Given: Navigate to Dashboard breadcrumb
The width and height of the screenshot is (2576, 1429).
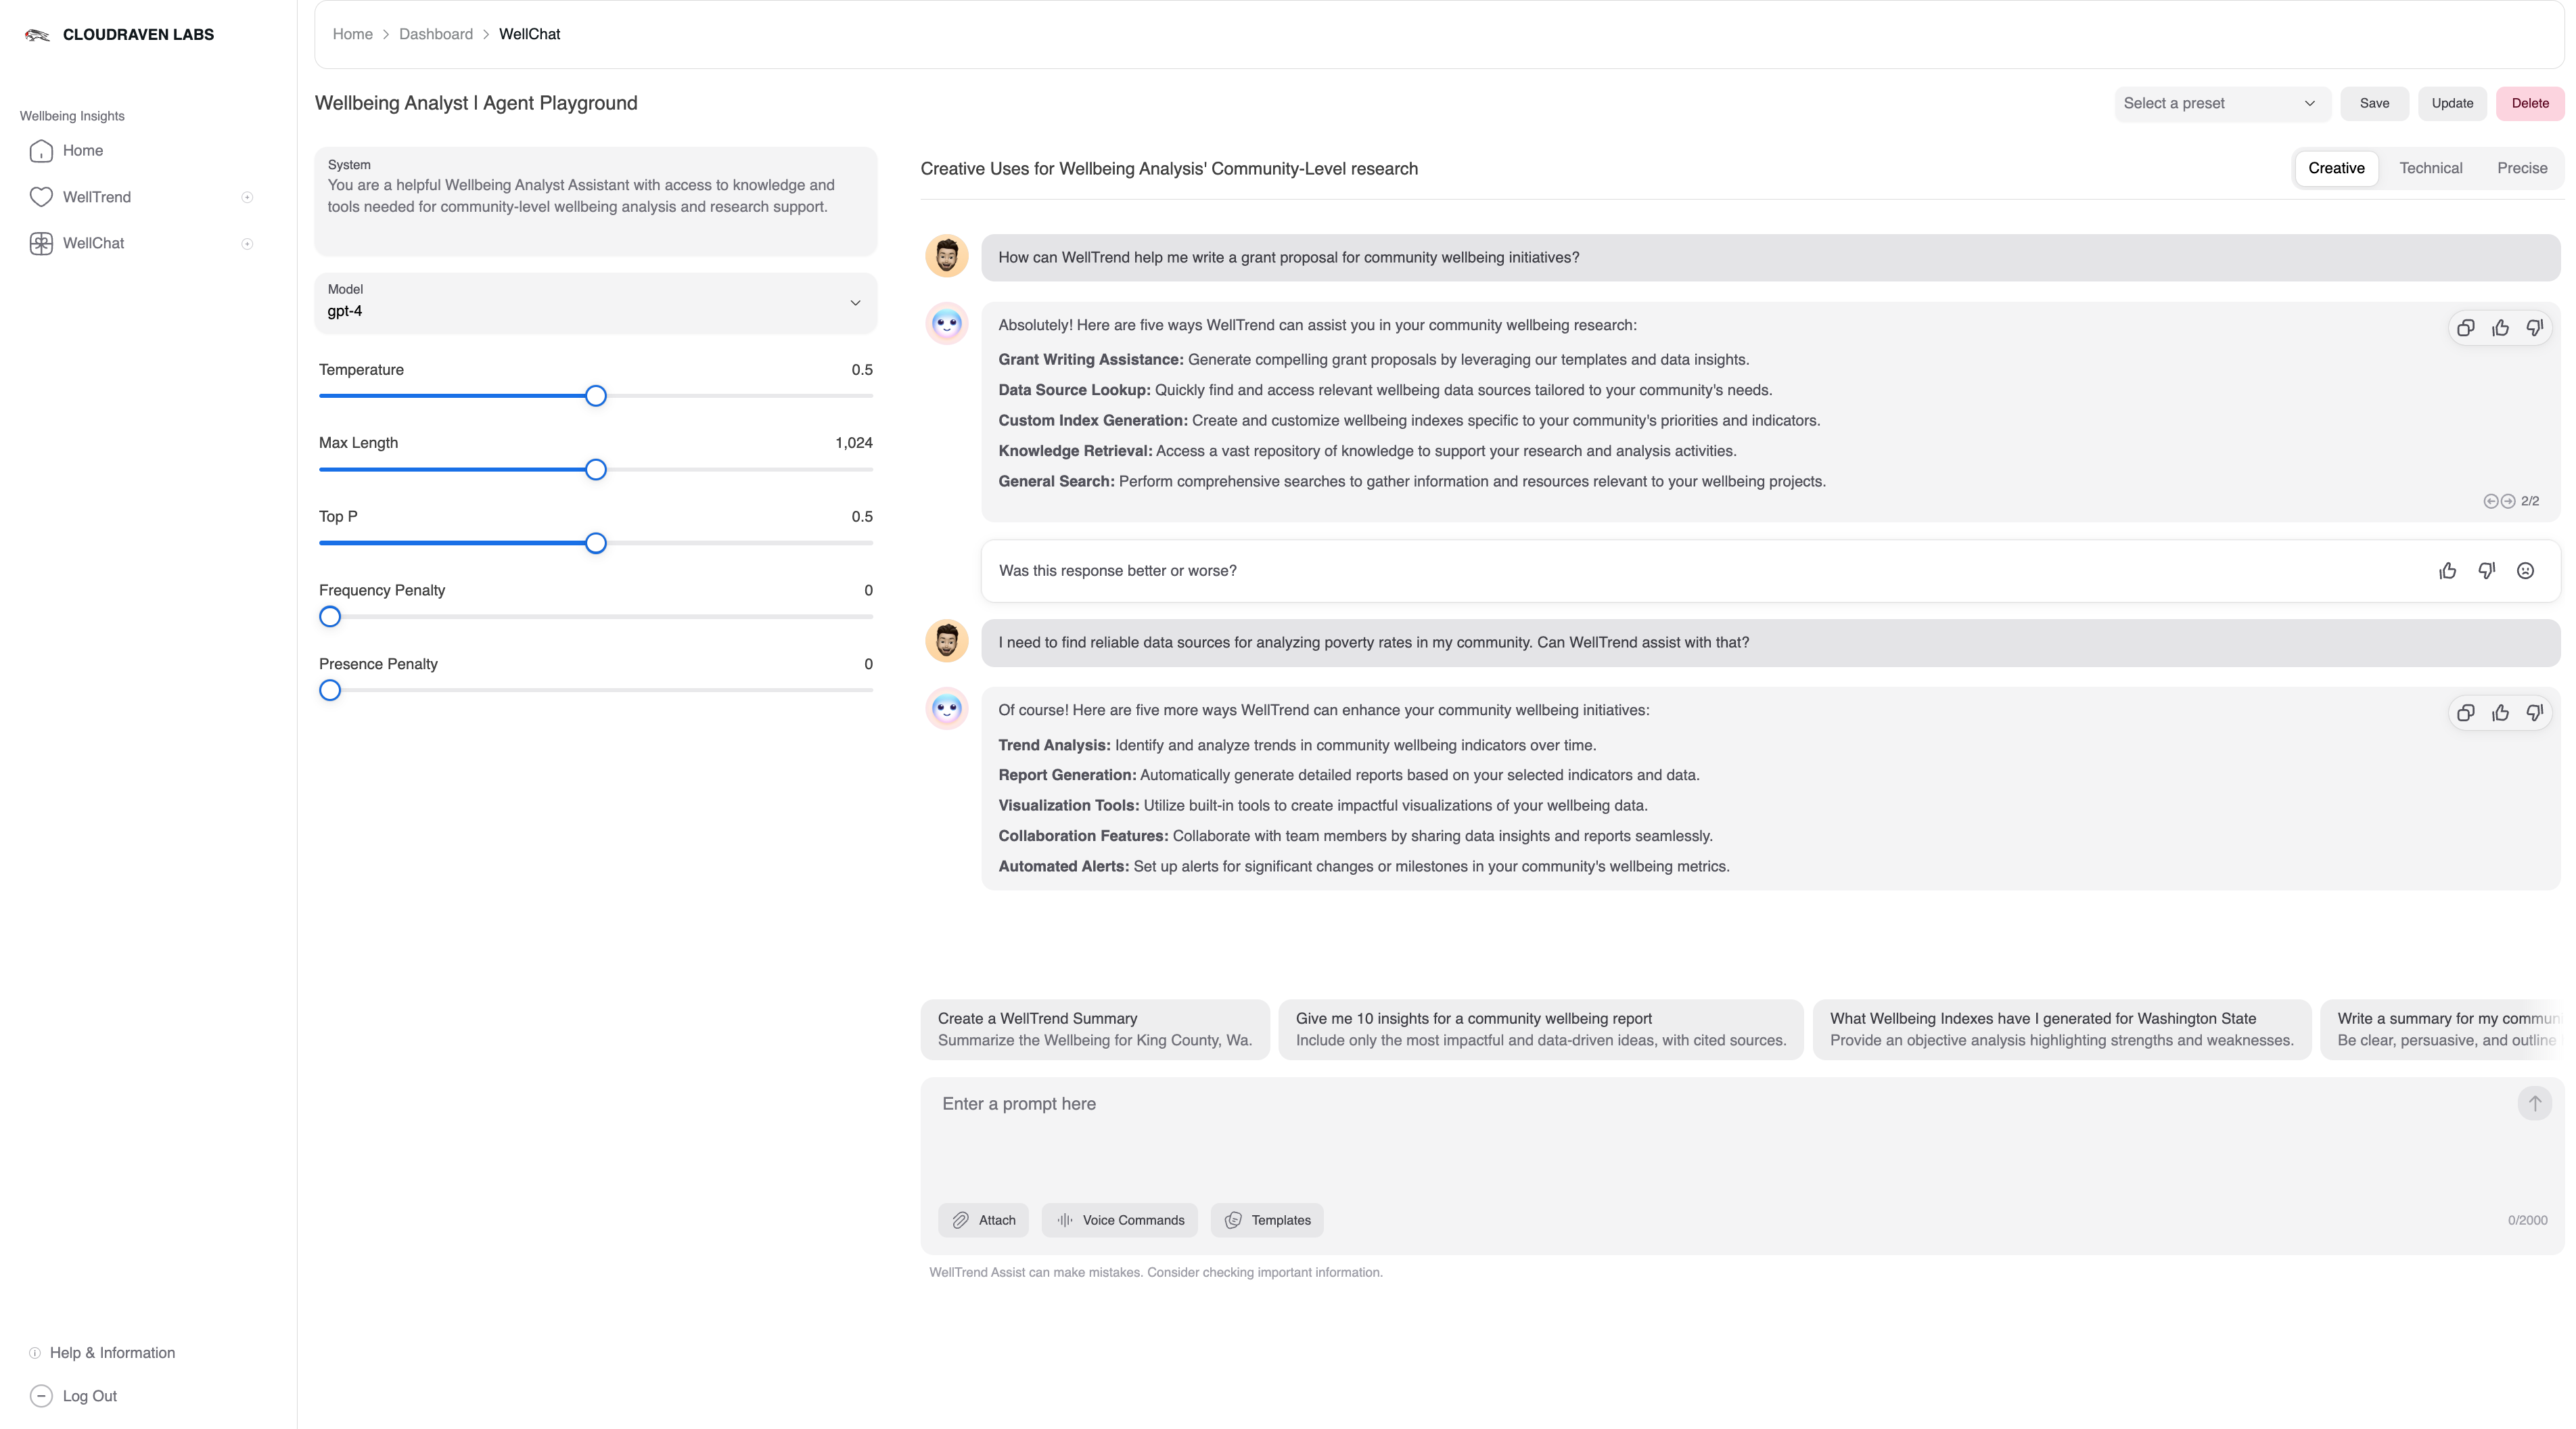Looking at the screenshot, I should click(435, 34).
